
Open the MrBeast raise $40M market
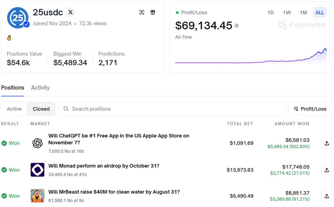point(114,192)
